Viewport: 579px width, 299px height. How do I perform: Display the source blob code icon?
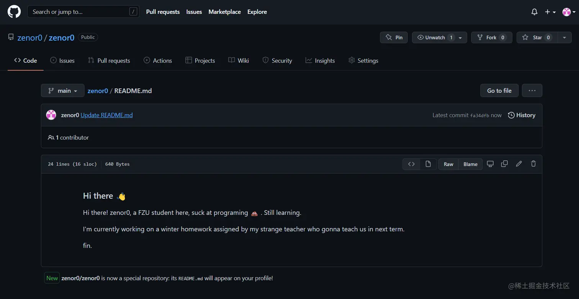click(411, 164)
